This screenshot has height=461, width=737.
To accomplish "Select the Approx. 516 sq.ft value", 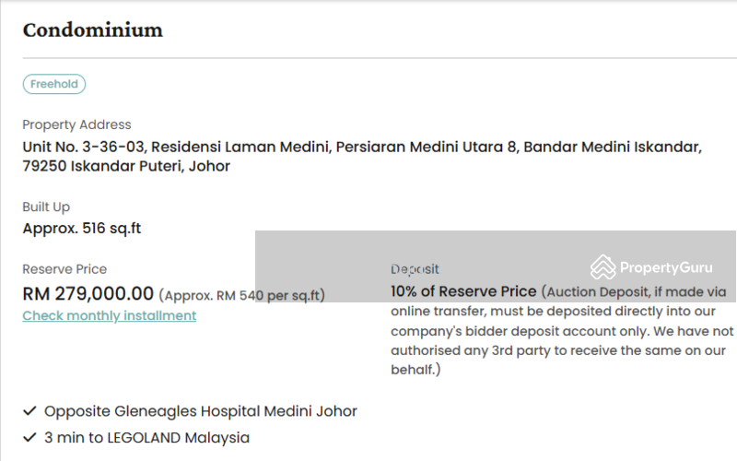I will click(x=82, y=228).
